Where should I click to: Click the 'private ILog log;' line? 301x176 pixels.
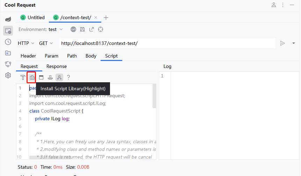(x=52, y=119)
